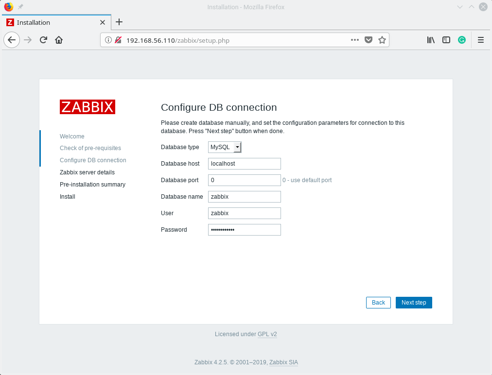Open a new tab with plus button

point(119,22)
